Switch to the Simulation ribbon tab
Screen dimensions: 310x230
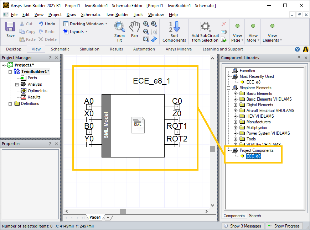click(89, 49)
